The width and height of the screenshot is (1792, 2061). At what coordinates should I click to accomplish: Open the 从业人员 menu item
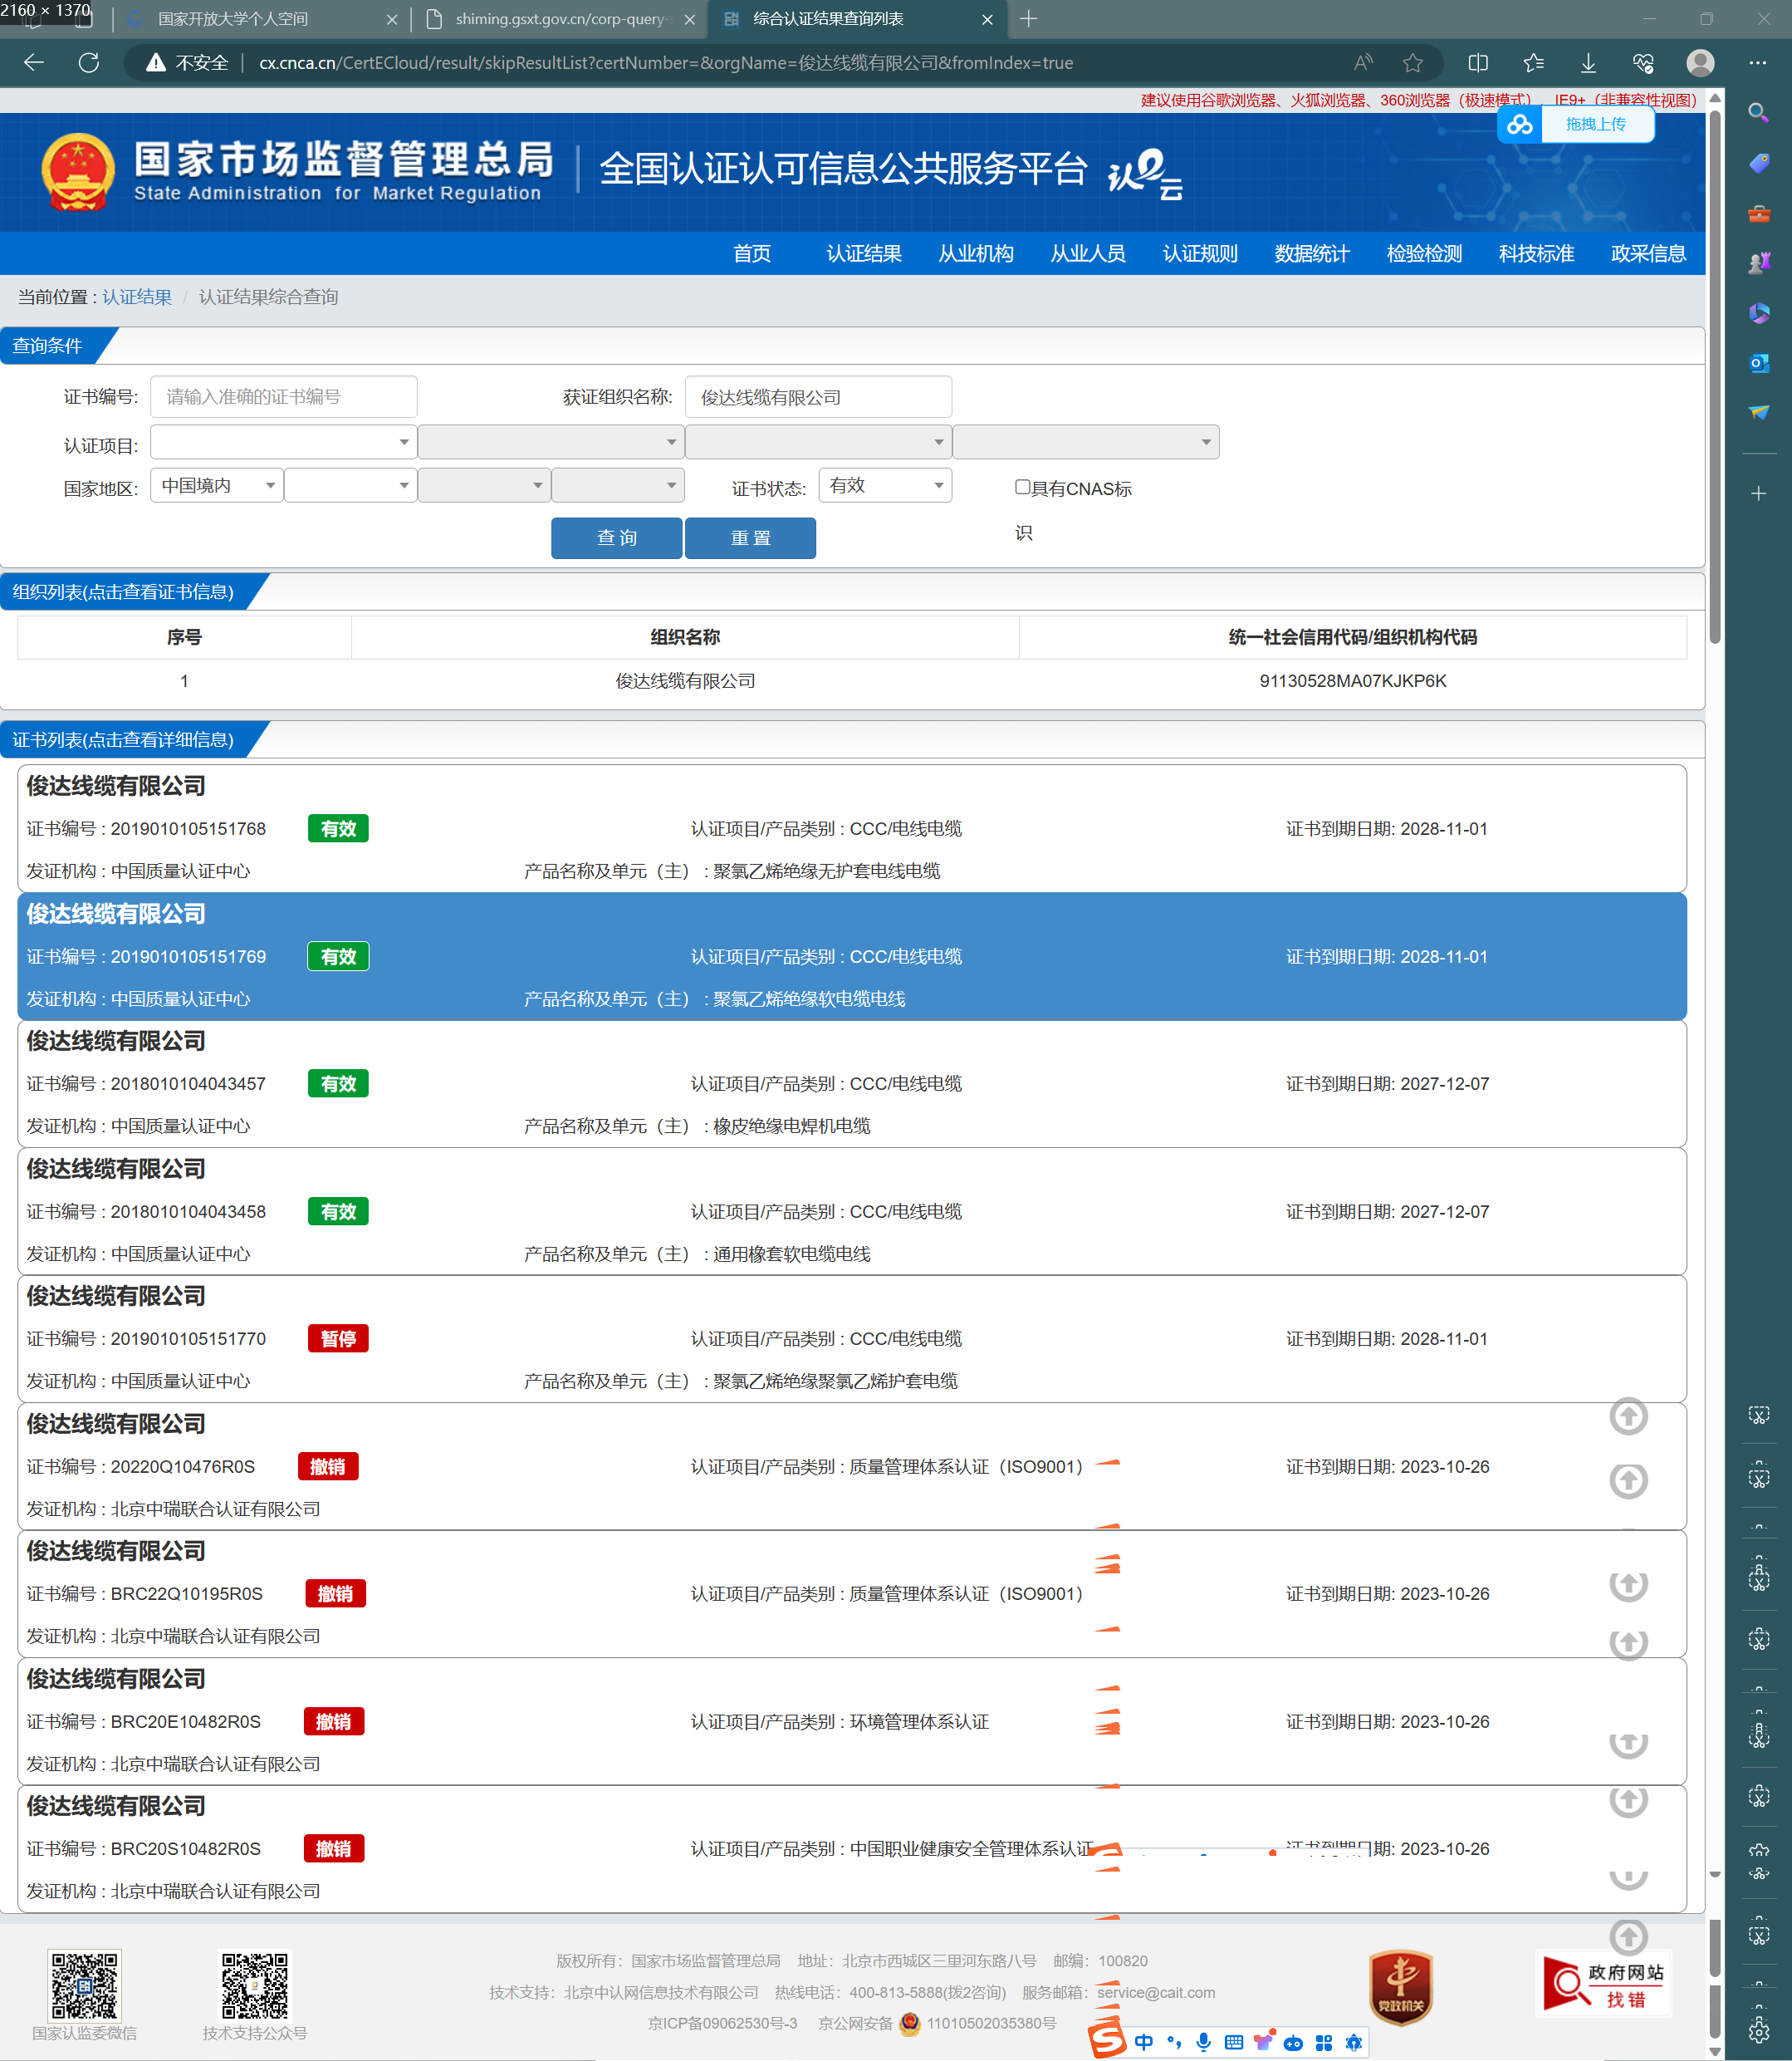click(1088, 253)
